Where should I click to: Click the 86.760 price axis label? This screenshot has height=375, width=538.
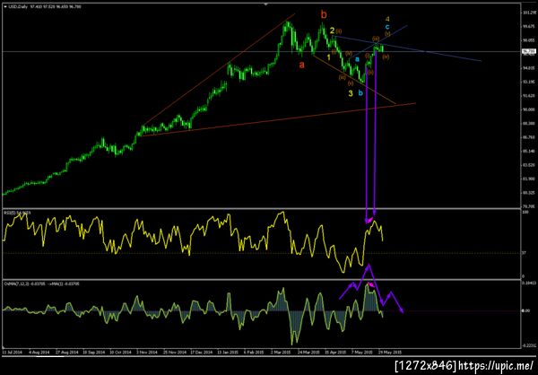pyautogui.click(x=528, y=137)
